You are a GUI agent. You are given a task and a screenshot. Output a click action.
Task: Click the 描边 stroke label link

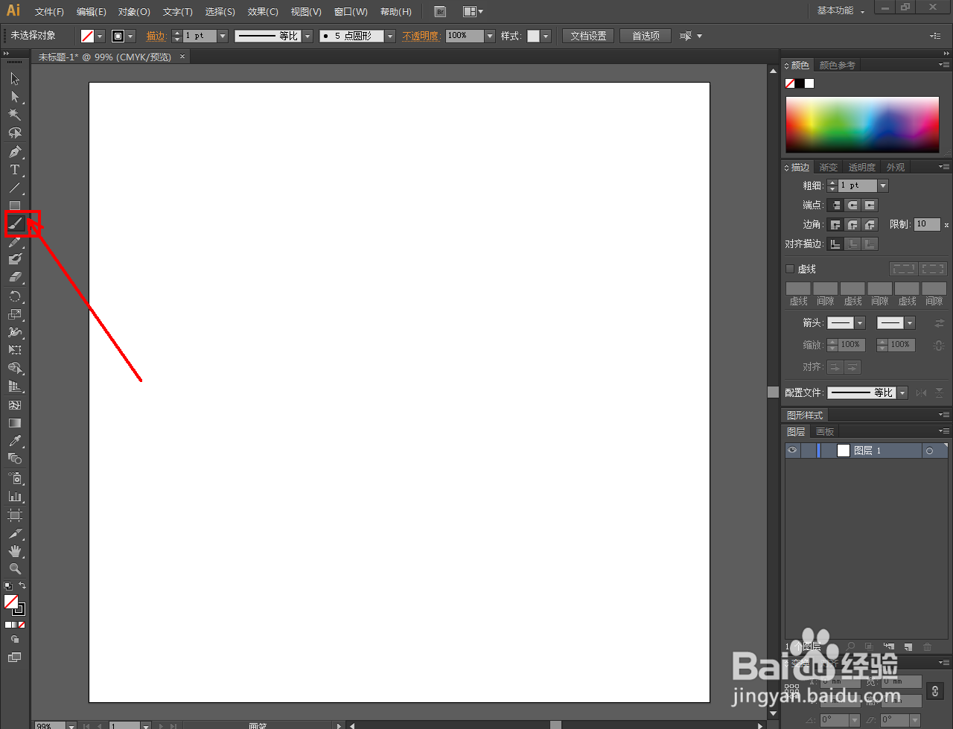(156, 36)
